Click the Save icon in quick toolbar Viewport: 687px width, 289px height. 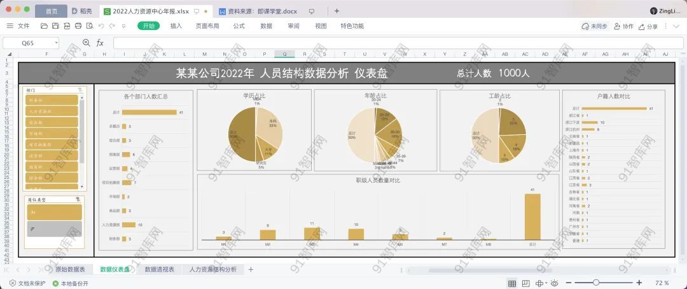pyautogui.click(x=55, y=26)
